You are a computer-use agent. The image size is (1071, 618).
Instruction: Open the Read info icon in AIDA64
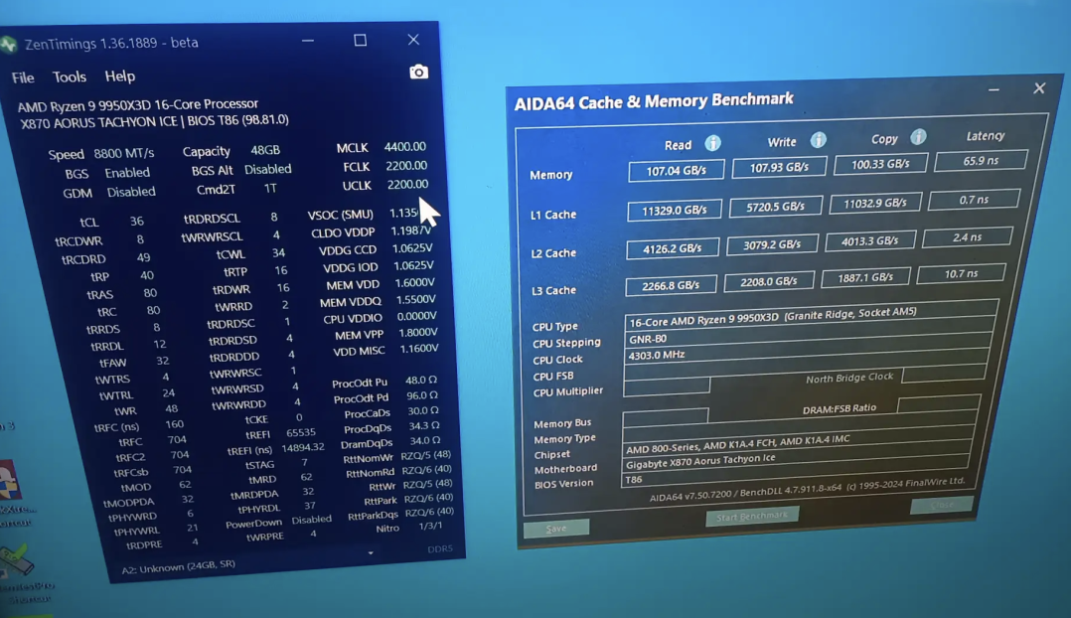(x=712, y=143)
